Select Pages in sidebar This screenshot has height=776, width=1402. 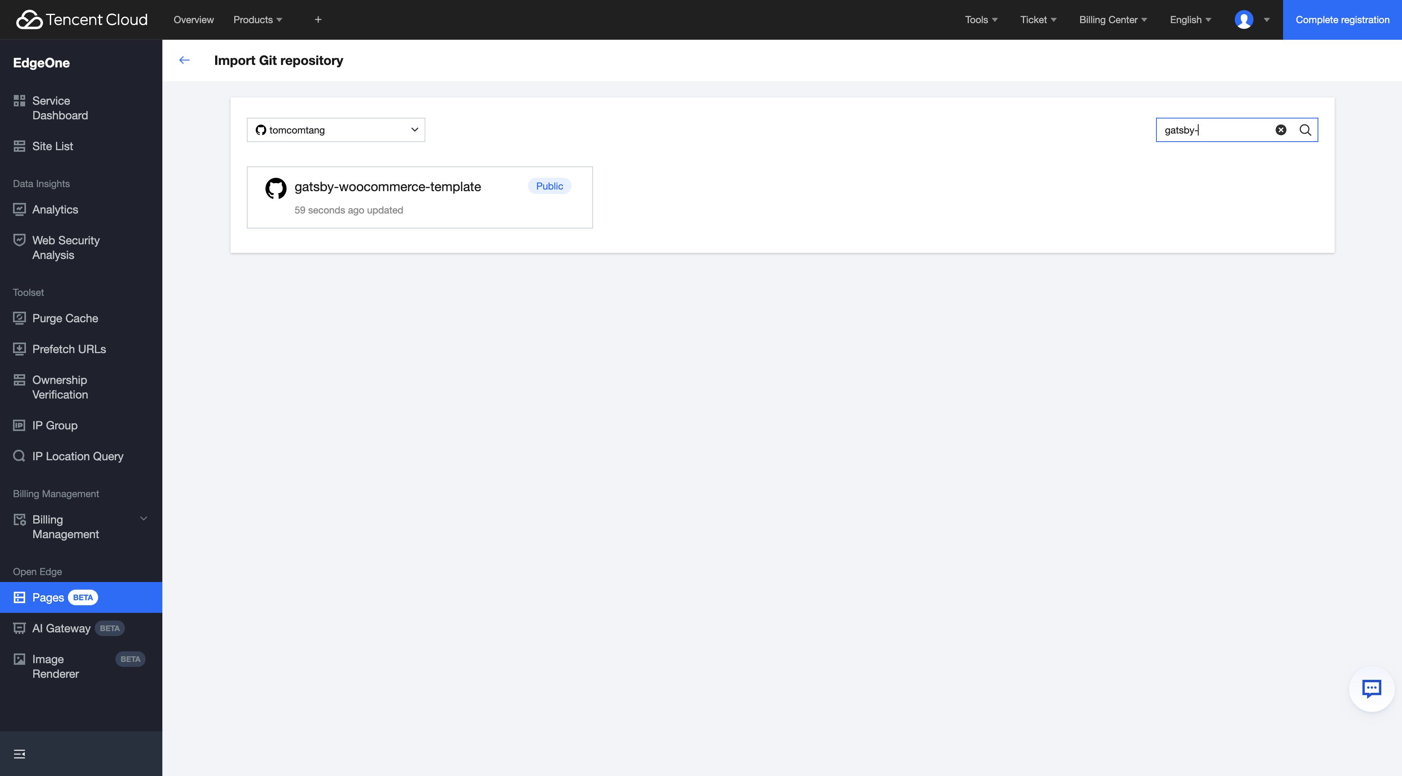(81, 597)
